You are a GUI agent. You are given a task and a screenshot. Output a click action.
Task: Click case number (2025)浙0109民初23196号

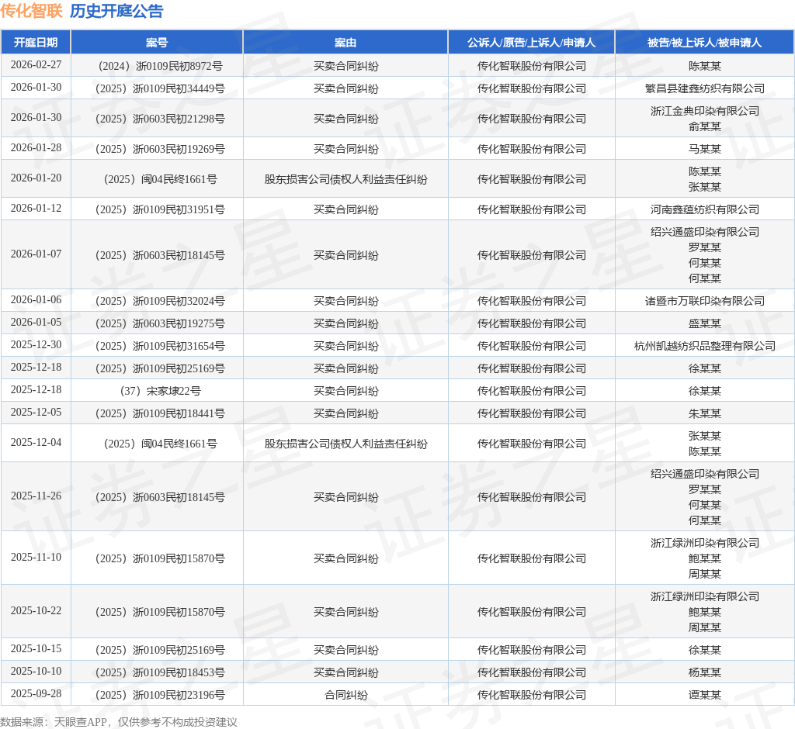(160, 695)
